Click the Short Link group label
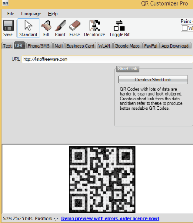Screen dimensions: 193x223 (128, 69)
